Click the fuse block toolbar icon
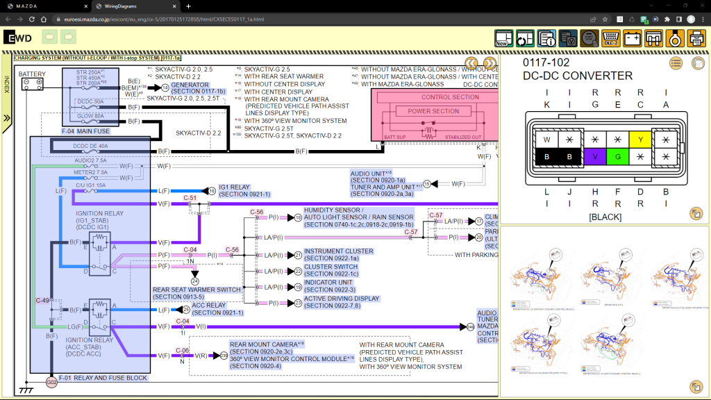The height and width of the screenshot is (400, 711). [x=653, y=37]
